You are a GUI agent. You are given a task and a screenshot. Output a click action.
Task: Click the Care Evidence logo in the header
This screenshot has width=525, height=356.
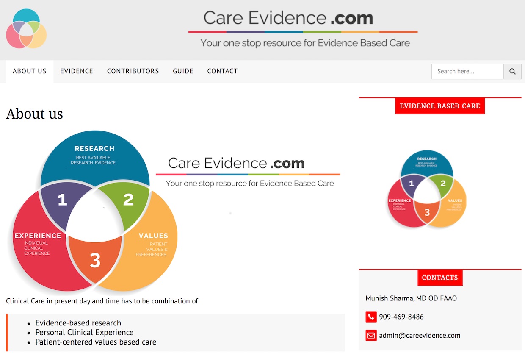point(26,28)
